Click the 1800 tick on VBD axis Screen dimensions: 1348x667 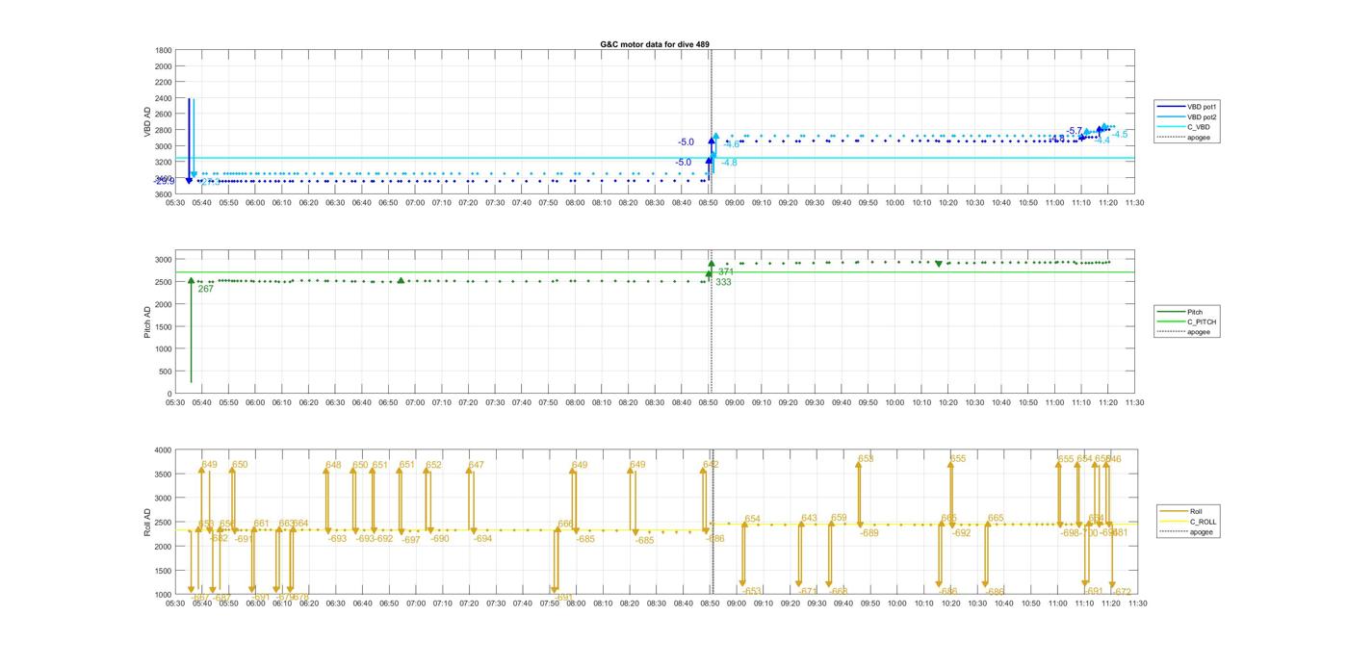point(163,50)
